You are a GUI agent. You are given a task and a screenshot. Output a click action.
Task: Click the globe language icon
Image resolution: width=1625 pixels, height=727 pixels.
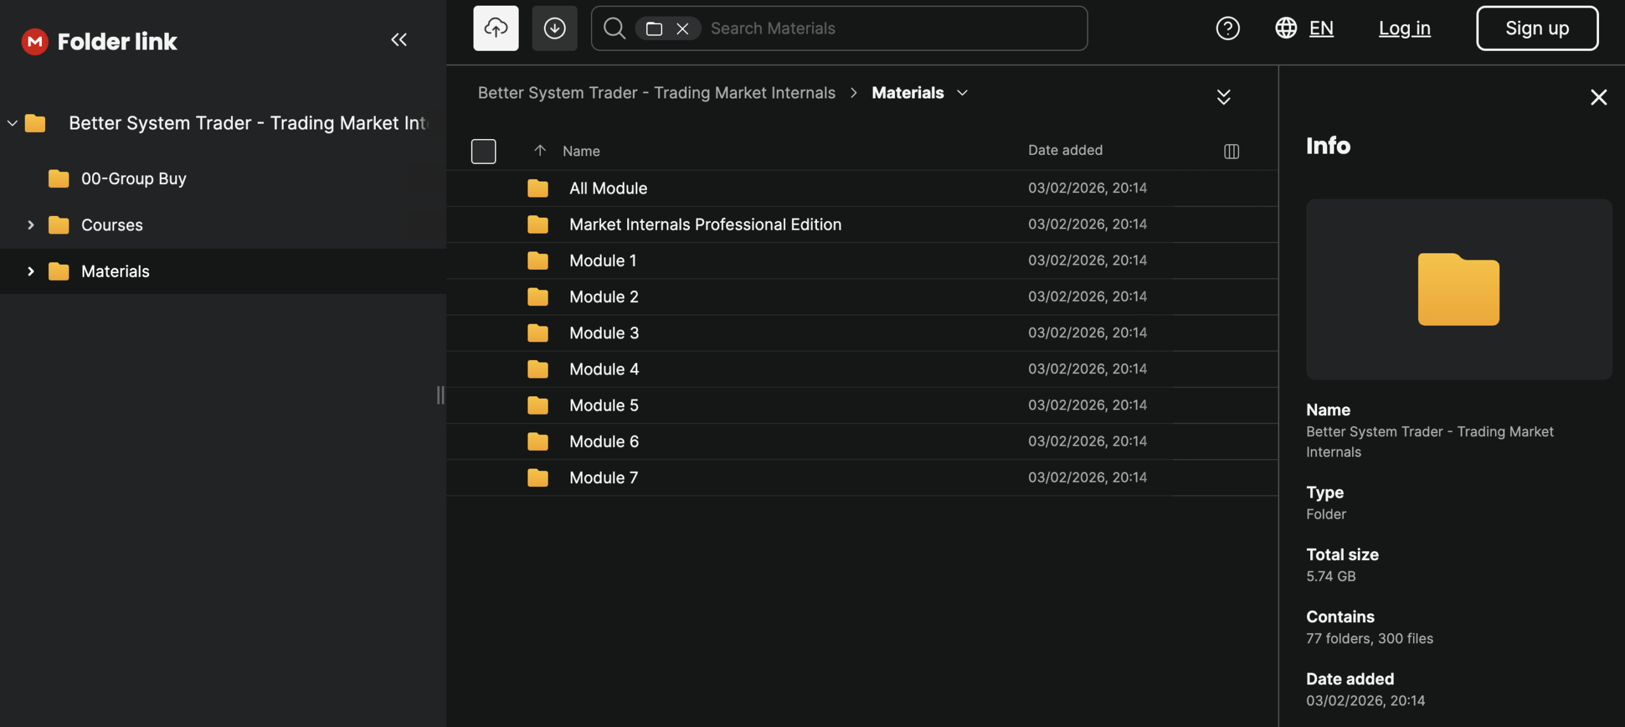coord(1285,28)
